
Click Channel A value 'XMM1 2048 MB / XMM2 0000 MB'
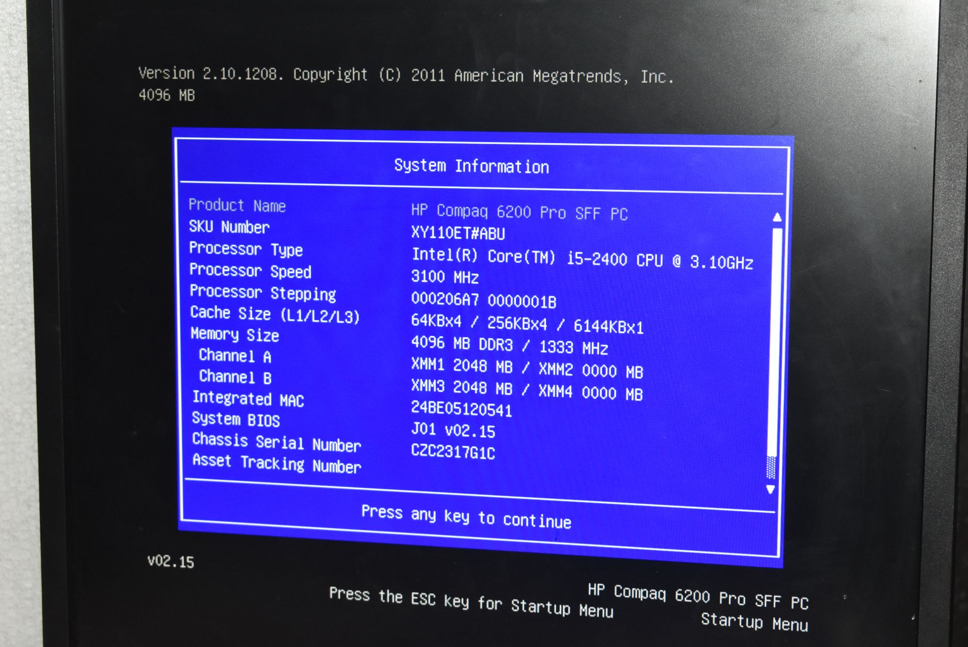(527, 368)
